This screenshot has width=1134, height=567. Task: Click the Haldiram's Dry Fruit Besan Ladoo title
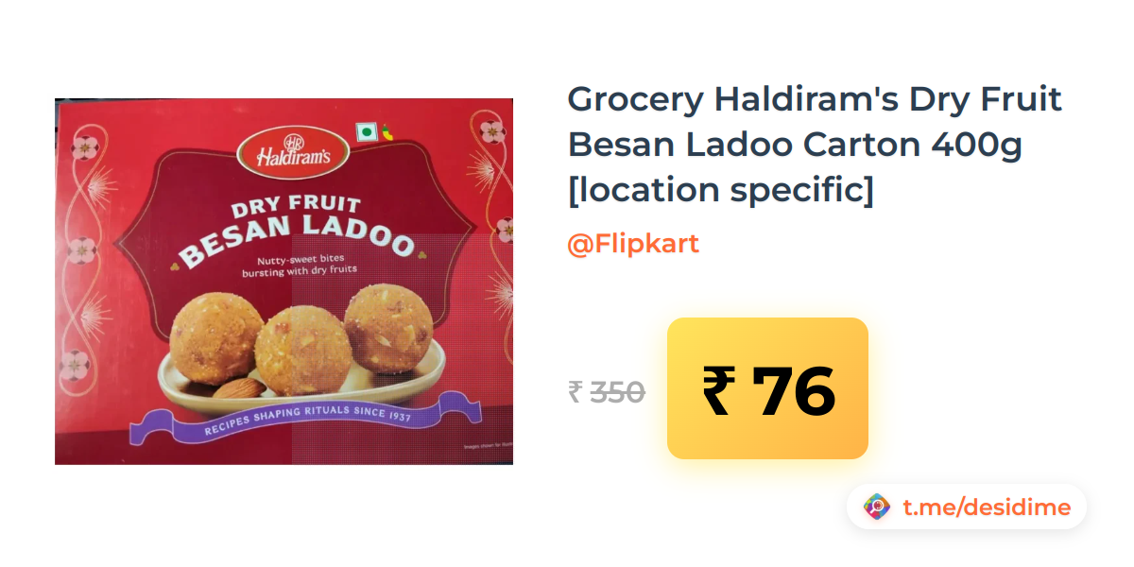tap(815, 145)
